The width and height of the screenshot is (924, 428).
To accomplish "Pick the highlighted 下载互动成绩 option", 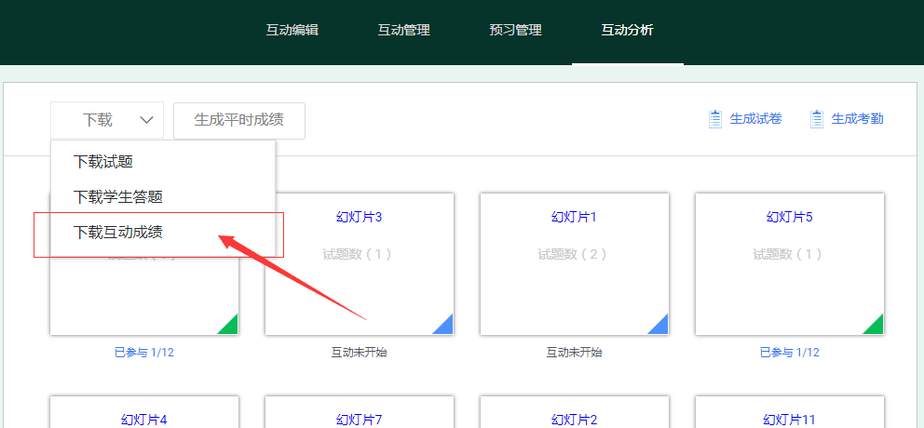I will [x=118, y=233].
